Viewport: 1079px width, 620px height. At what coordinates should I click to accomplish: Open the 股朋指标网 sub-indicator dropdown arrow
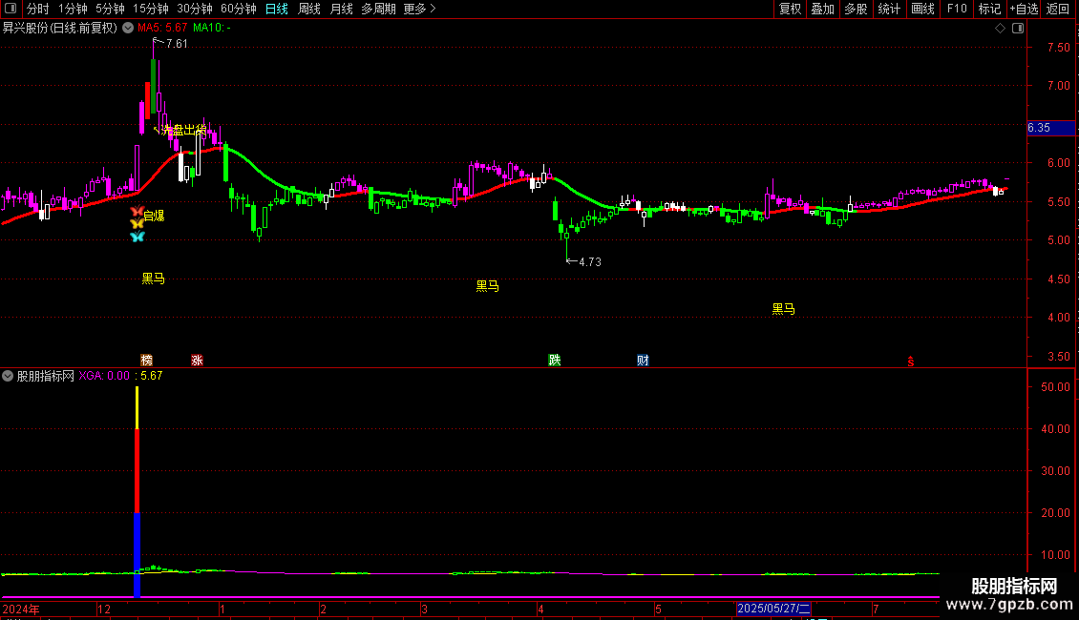coord(8,376)
